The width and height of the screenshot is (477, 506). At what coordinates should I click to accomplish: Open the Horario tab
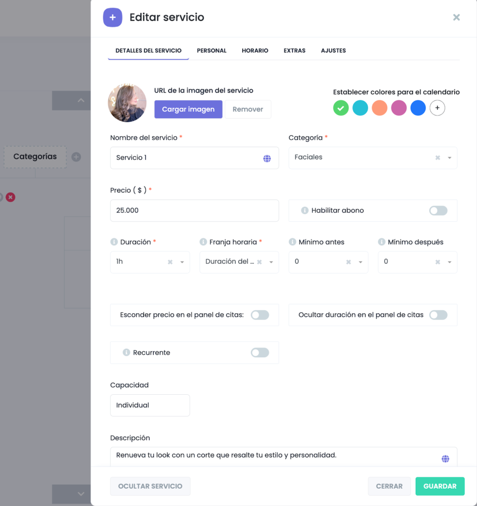pos(255,50)
